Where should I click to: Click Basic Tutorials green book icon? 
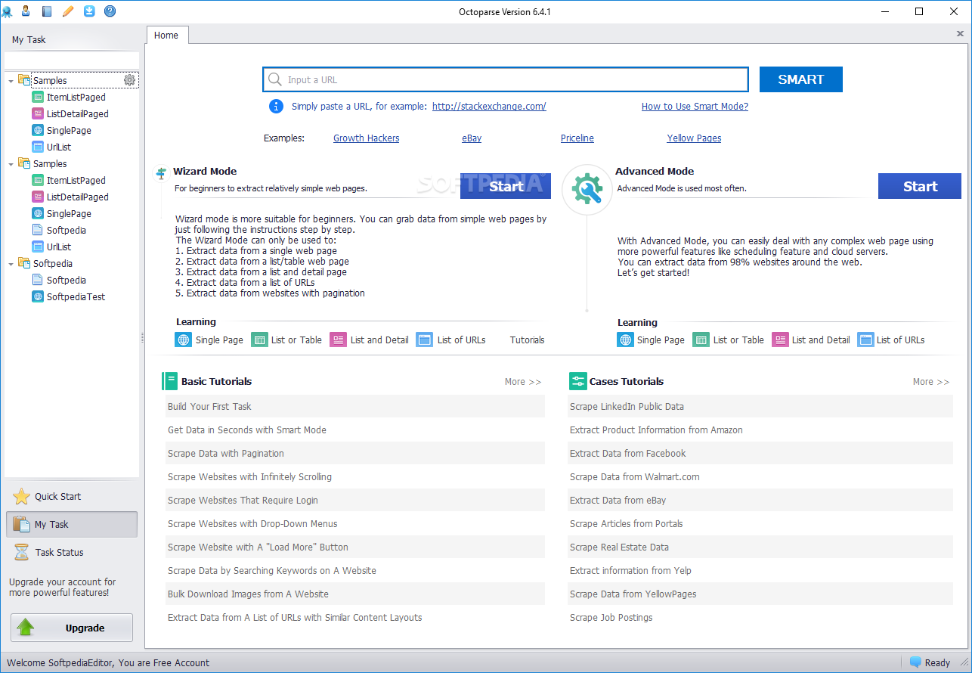pos(170,381)
